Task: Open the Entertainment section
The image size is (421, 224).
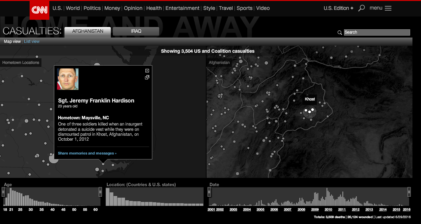Action: point(182,8)
